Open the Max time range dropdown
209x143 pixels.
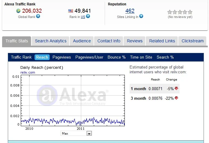tap(76, 133)
